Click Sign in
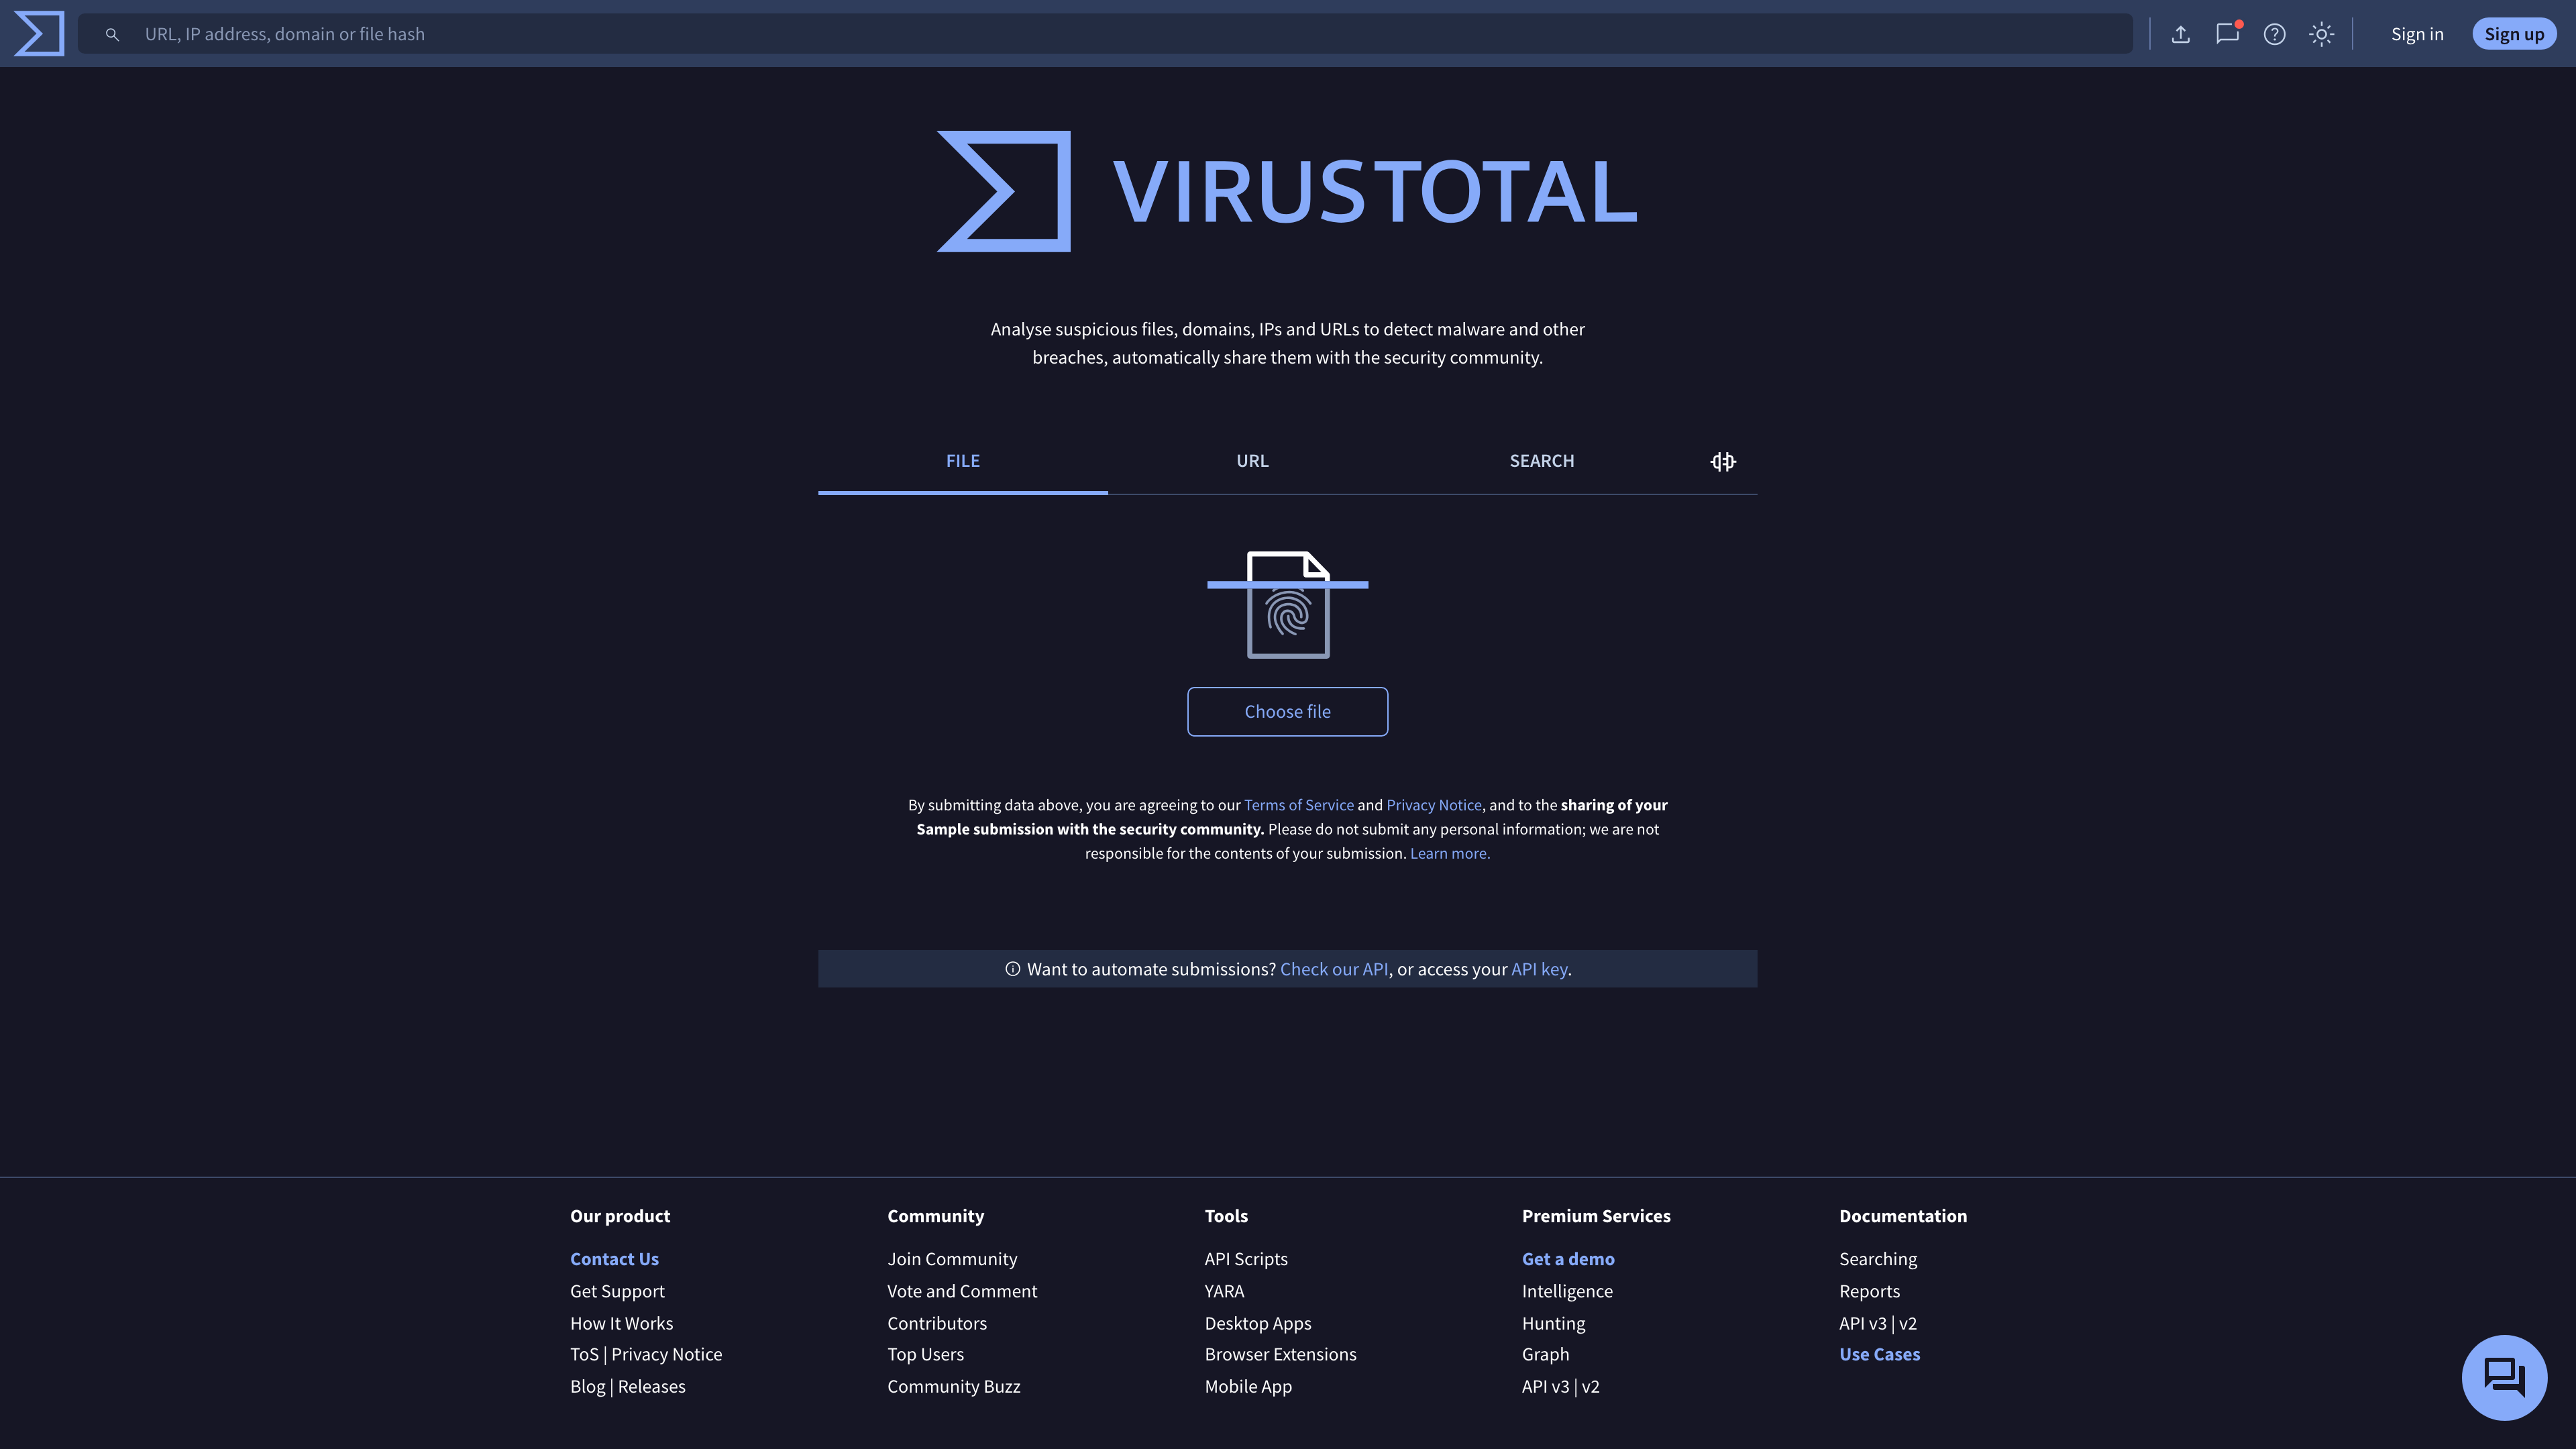This screenshot has width=2576, height=1449. click(2417, 34)
